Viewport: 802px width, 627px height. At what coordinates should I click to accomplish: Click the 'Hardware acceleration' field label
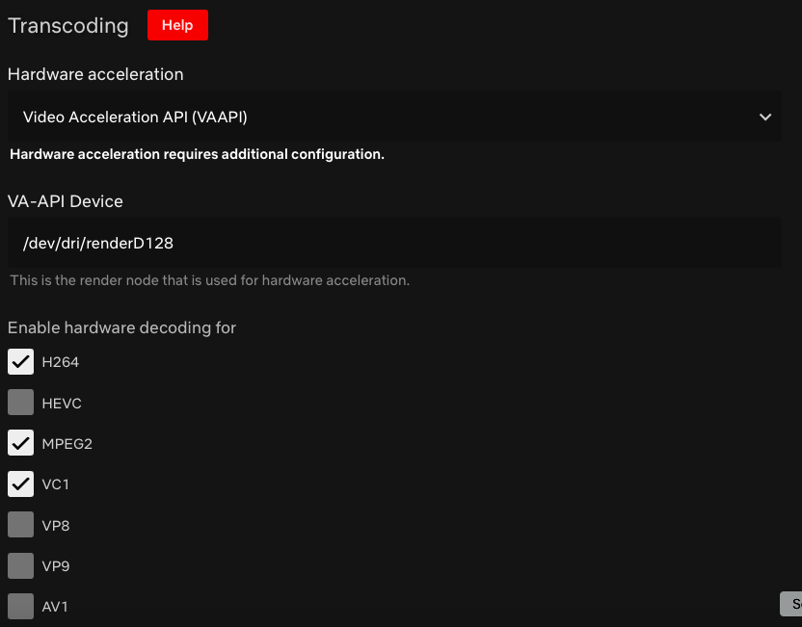[95, 74]
